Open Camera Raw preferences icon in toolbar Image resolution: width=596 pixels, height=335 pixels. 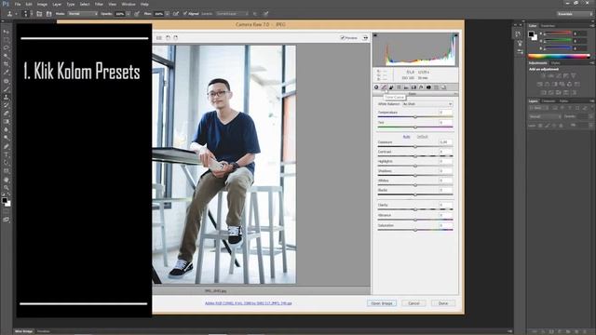coord(159,37)
